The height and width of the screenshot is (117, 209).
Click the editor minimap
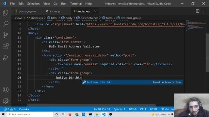pos(195,26)
